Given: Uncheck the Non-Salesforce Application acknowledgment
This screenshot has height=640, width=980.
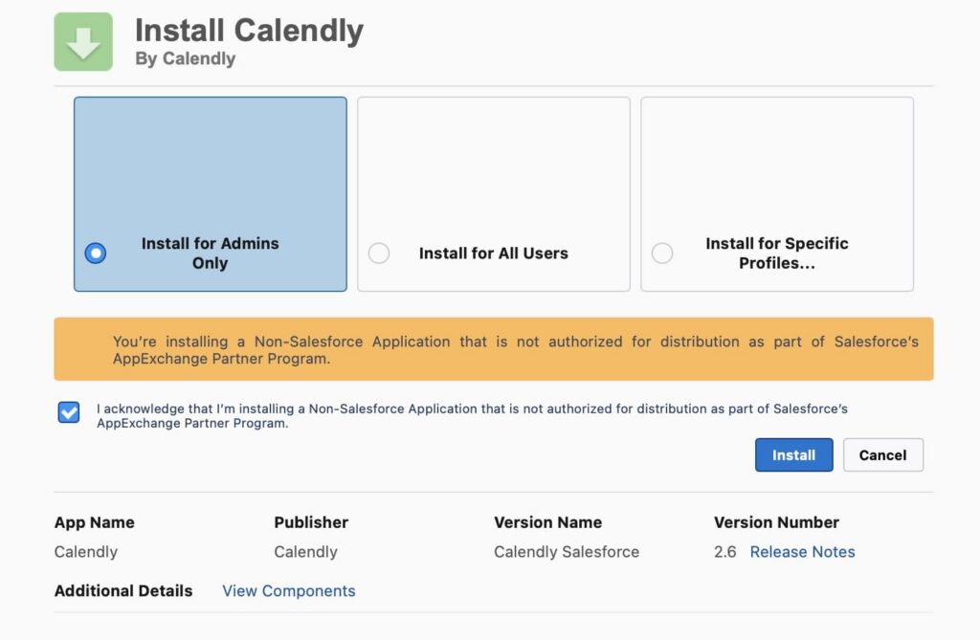Looking at the screenshot, I should 69,411.
